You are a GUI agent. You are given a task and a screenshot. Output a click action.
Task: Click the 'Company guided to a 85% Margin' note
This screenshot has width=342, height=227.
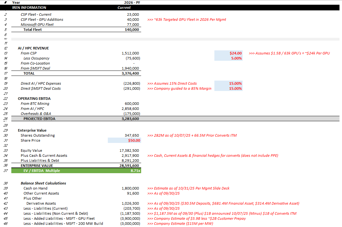(x=179, y=88)
